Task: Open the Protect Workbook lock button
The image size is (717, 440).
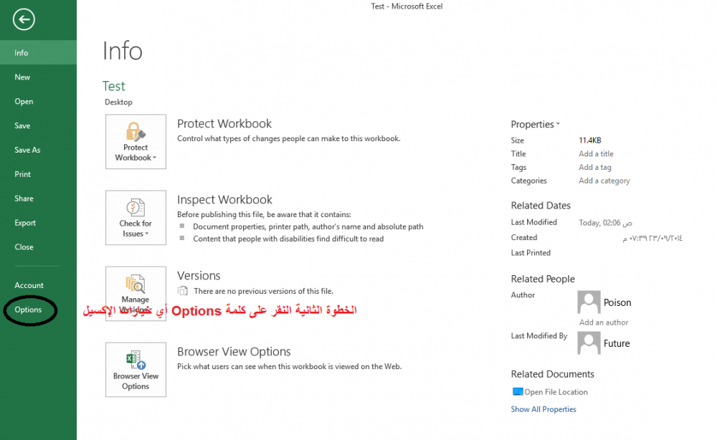Action: point(136,142)
